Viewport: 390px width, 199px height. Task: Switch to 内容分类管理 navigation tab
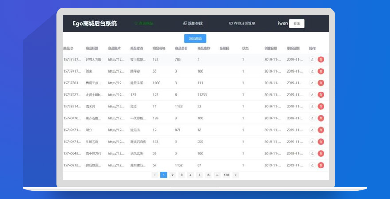[x=242, y=23]
